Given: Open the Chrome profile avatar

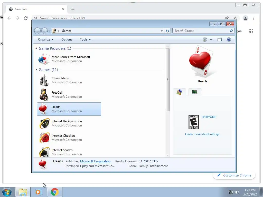Looking at the screenshot, I should pos(245,18).
